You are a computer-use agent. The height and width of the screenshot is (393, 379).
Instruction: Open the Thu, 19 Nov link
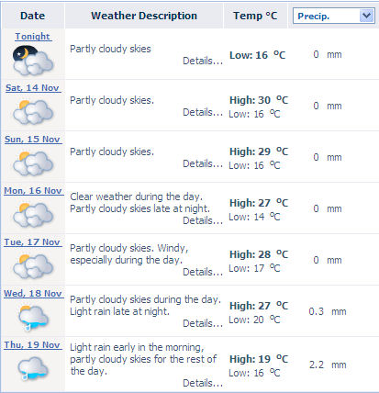pyautogui.click(x=33, y=345)
